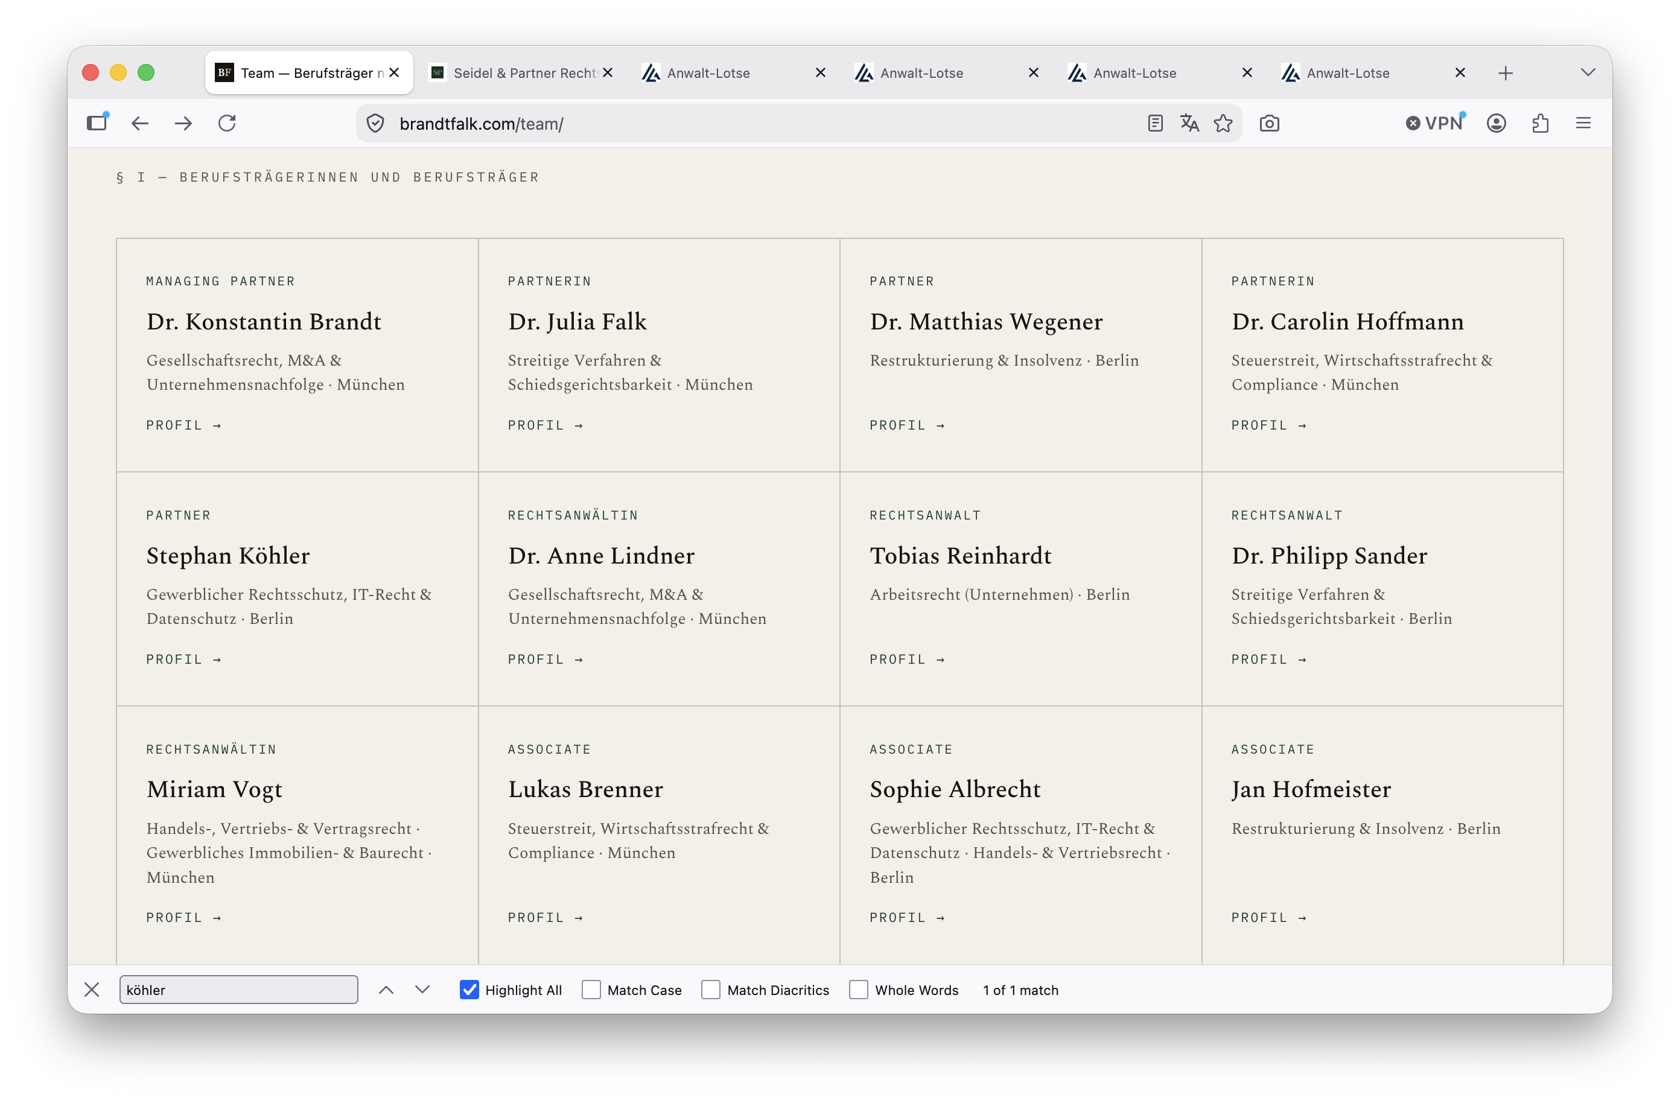Close the Seidel & Partner tab
This screenshot has height=1103, width=1680.
608,72
